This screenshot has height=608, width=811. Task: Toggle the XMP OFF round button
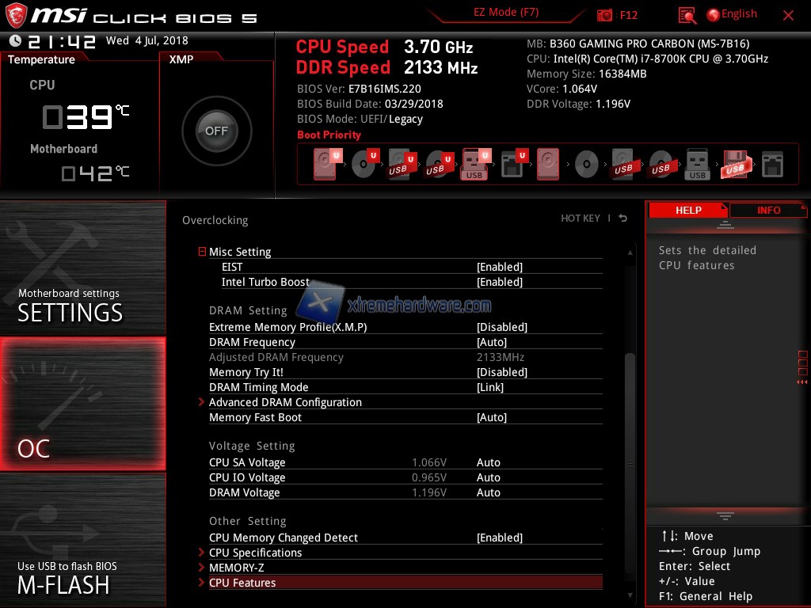[216, 131]
